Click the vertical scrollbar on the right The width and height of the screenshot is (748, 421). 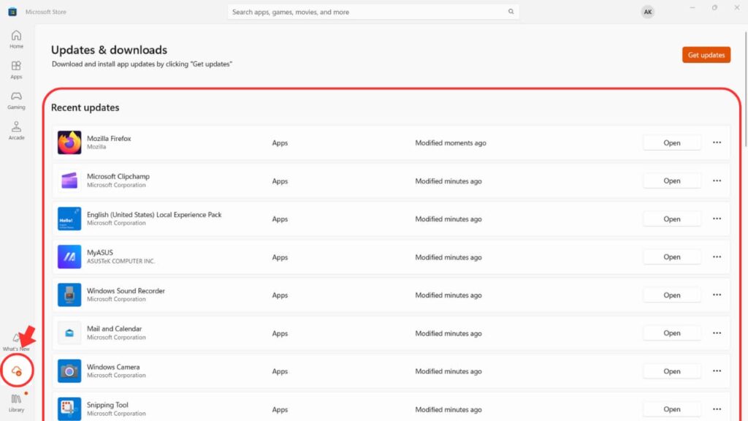click(x=745, y=88)
